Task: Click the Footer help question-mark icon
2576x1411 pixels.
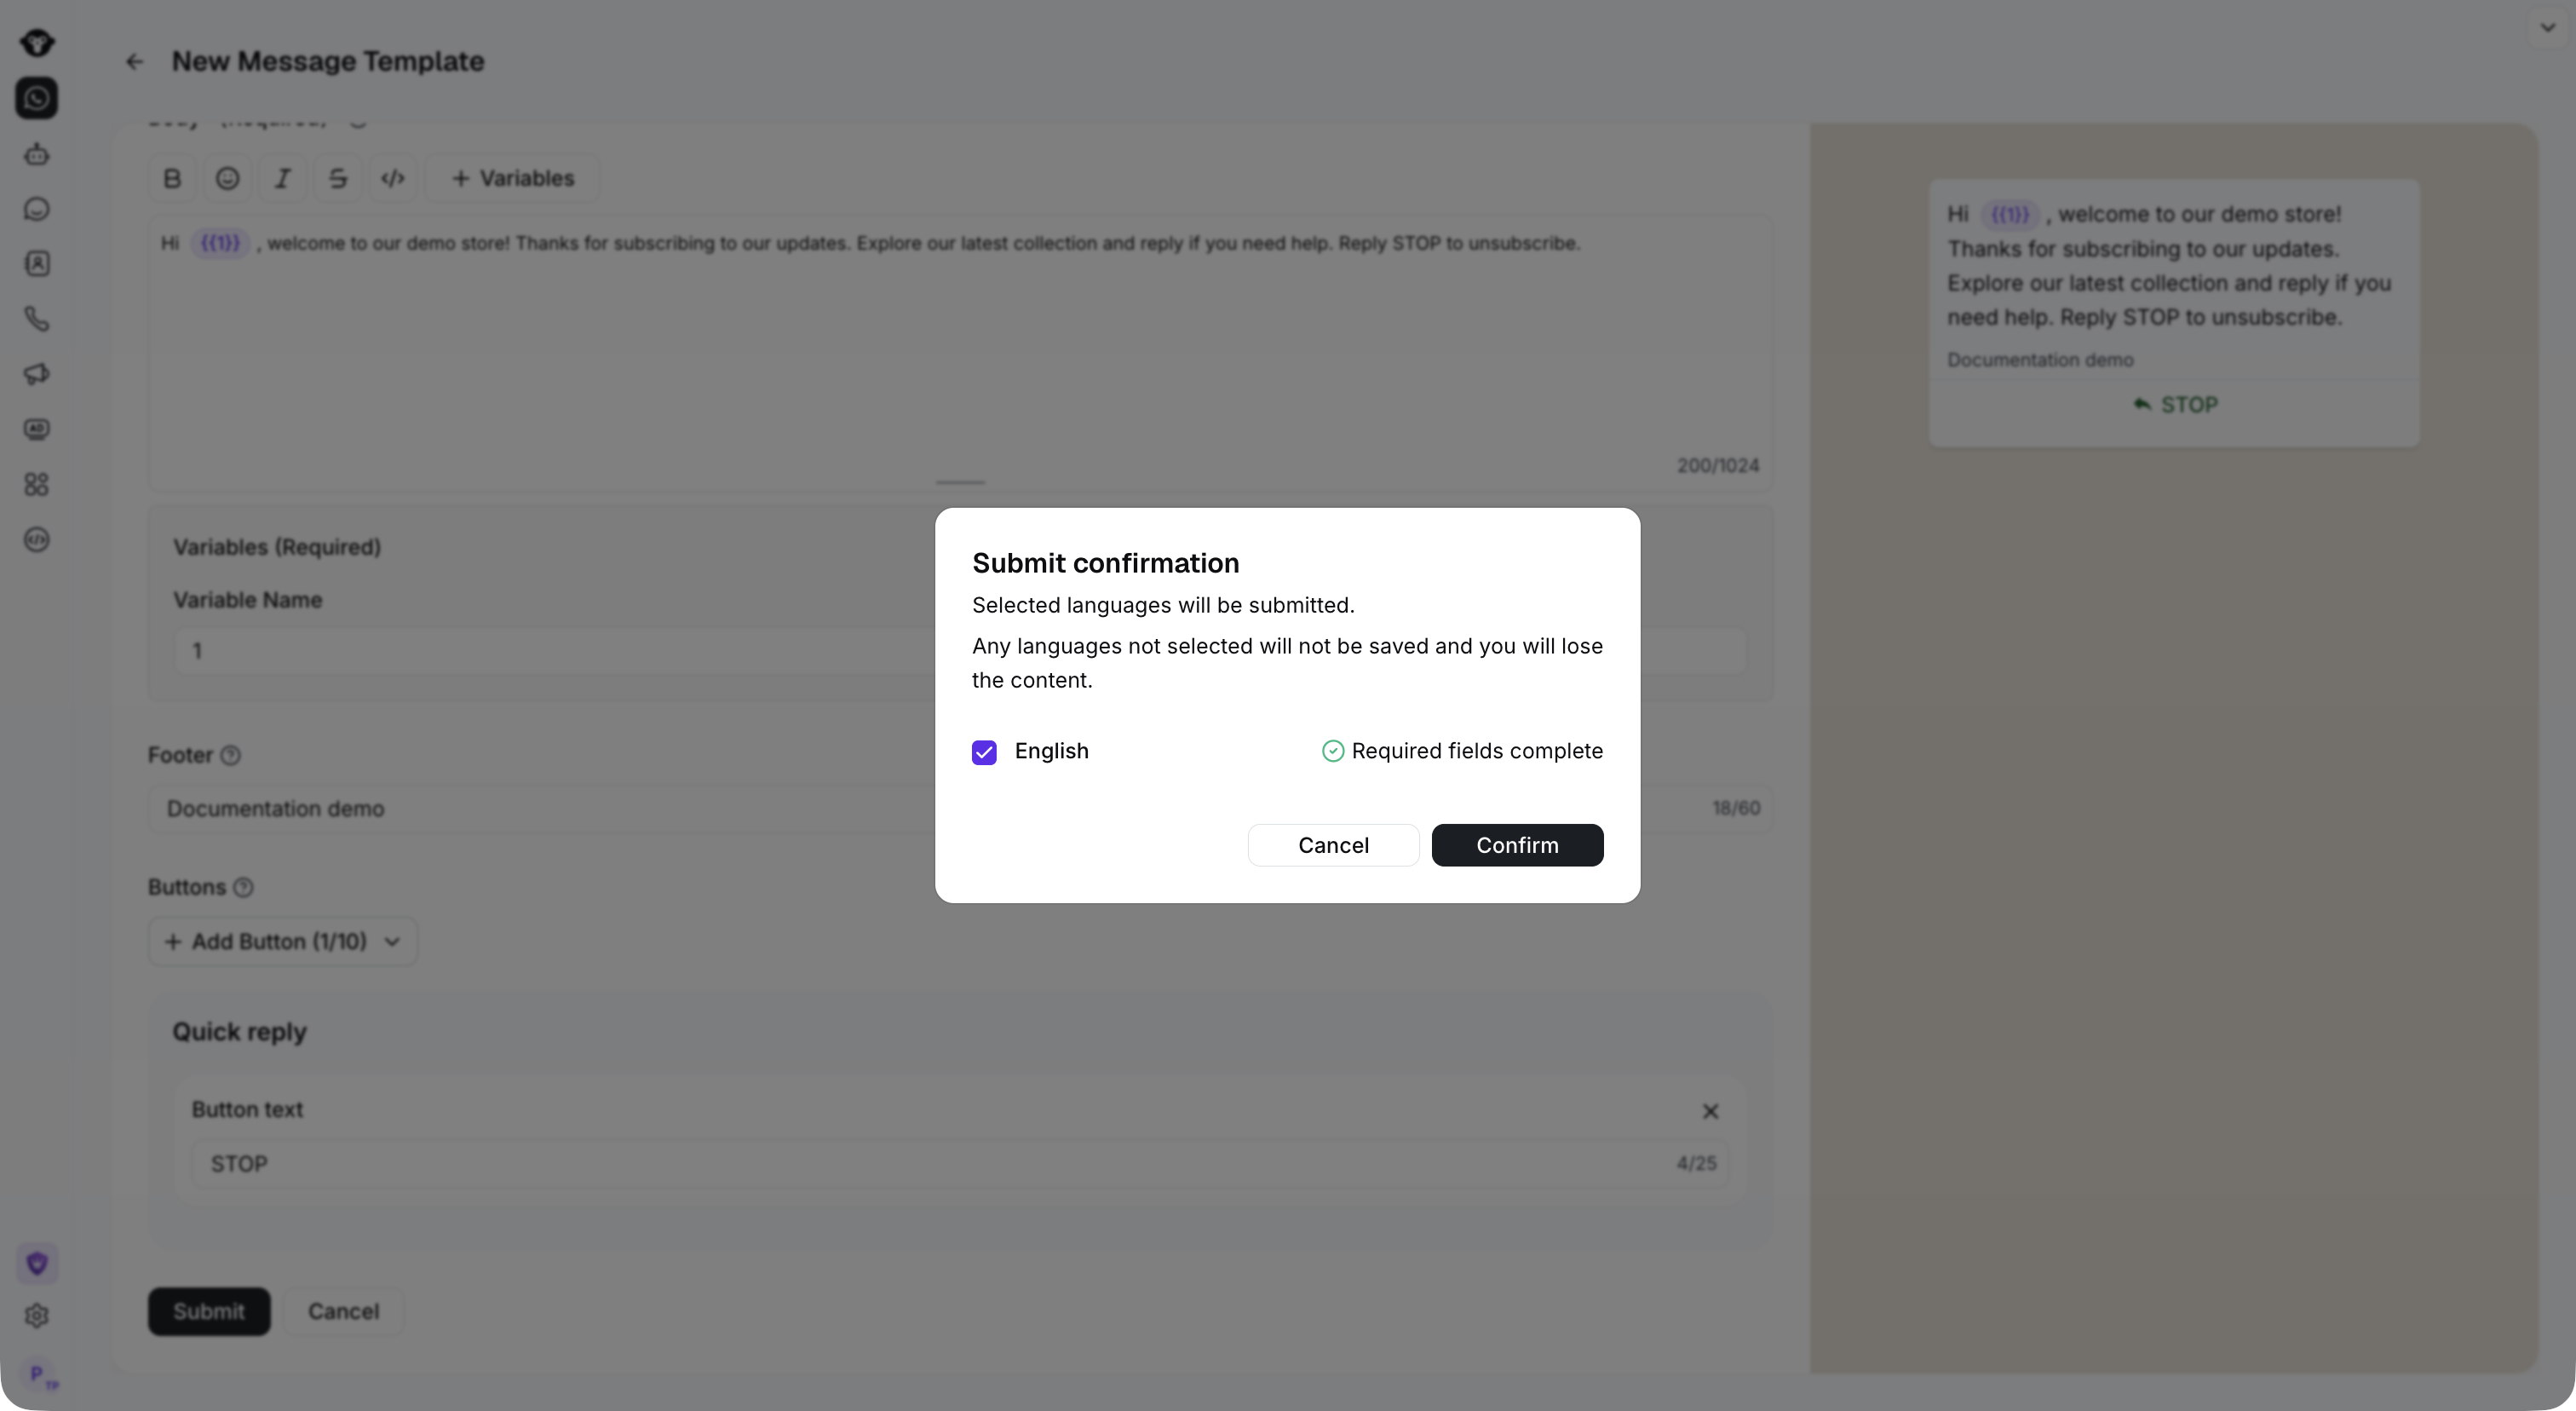Action: [x=231, y=755]
